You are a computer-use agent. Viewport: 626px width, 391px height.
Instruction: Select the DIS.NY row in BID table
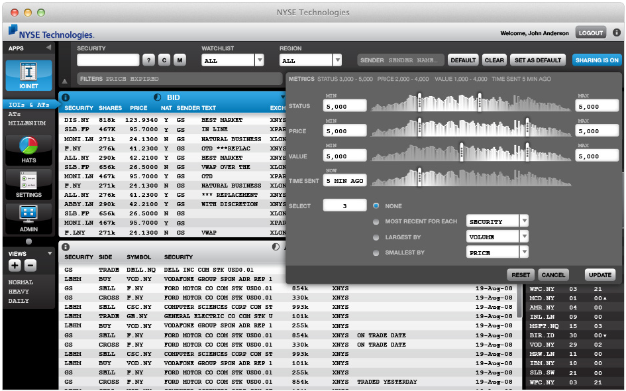pos(172,120)
